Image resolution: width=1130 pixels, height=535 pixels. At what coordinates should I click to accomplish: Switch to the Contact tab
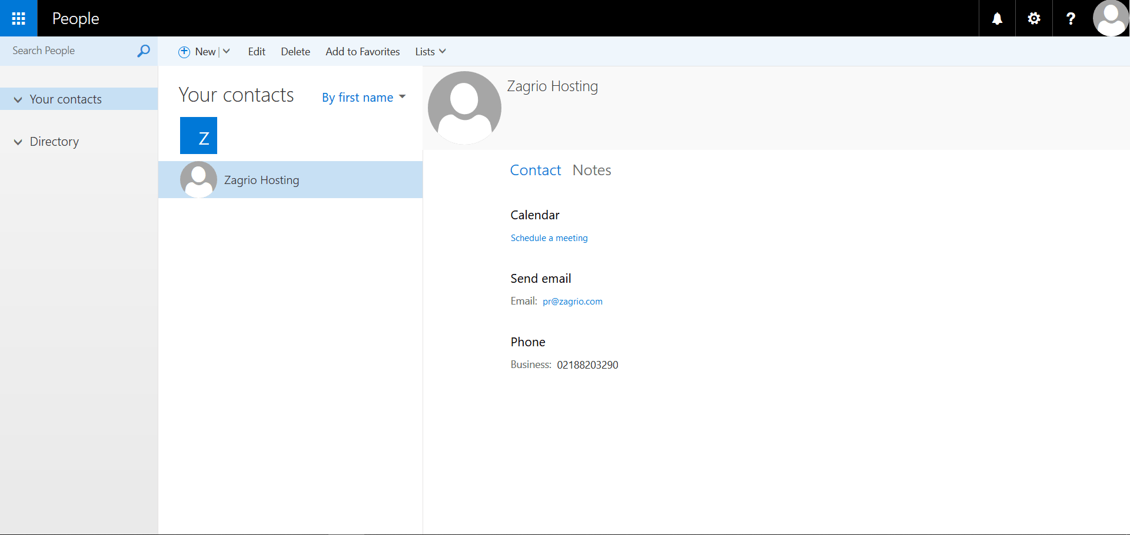point(536,170)
